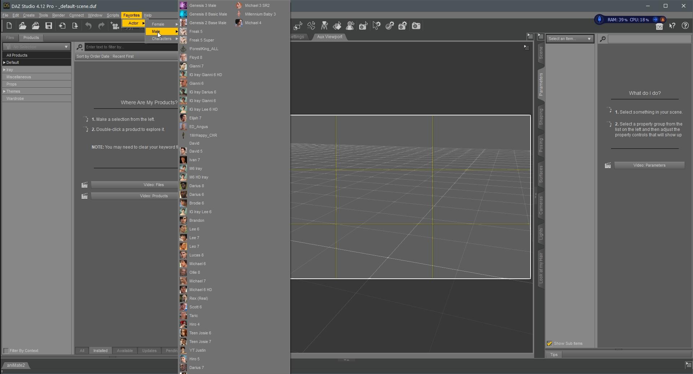This screenshot has width=693, height=374.
Task: Show Installed products filter
Action: [x=100, y=351]
